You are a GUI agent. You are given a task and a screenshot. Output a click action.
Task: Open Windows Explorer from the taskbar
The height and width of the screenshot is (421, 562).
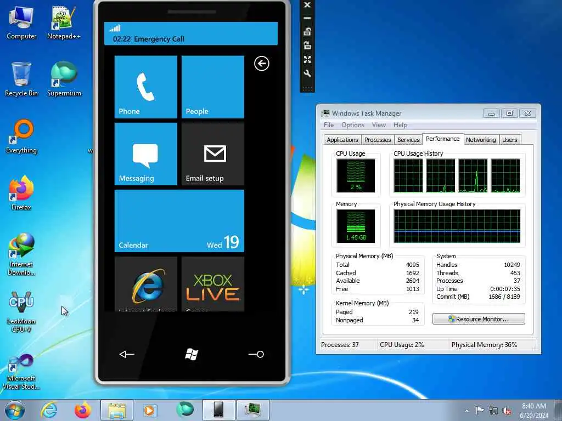[117, 410]
